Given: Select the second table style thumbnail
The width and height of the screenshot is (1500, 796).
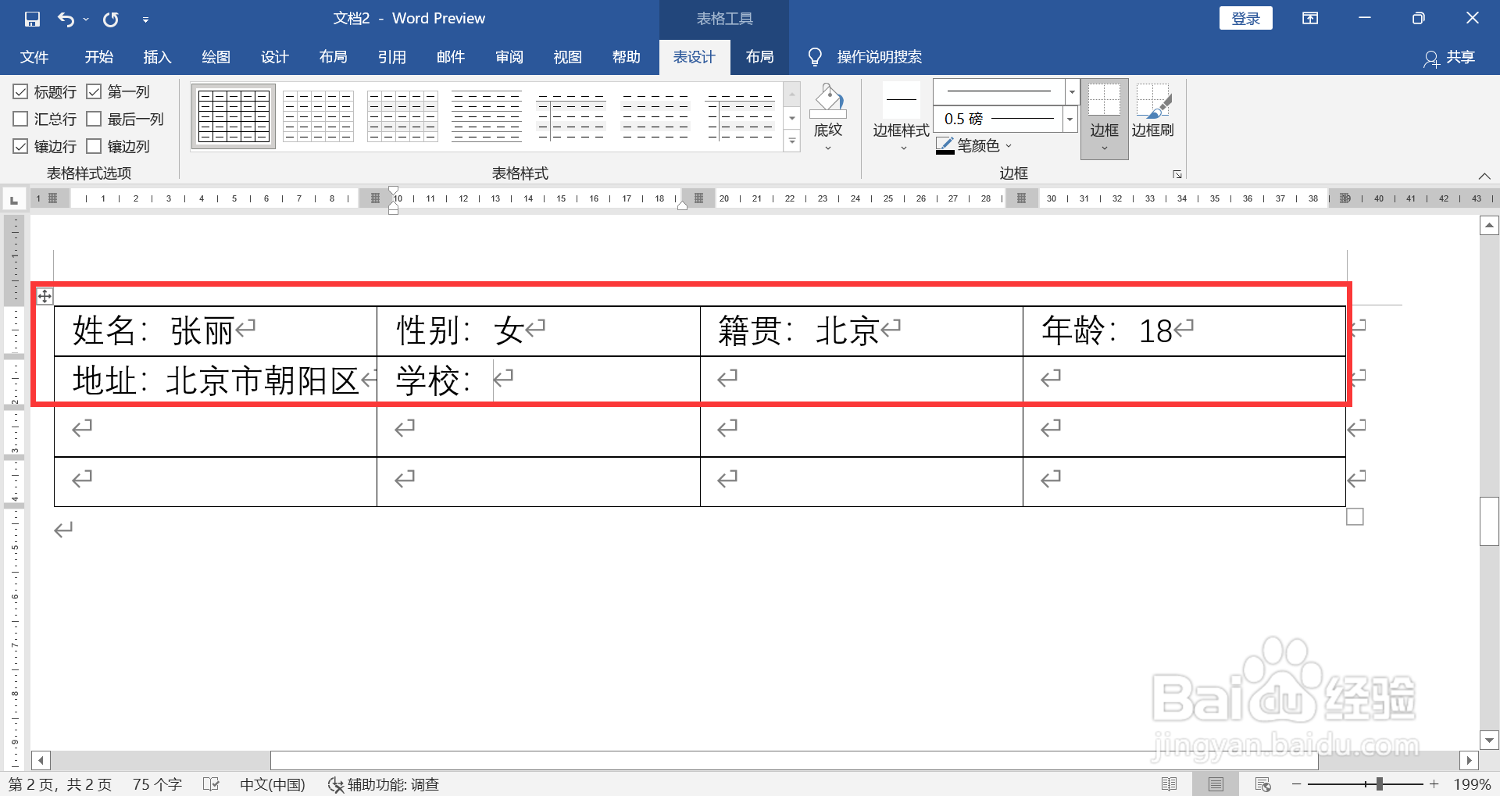Looking at the screenshot, I should click(x=318, y=116).
